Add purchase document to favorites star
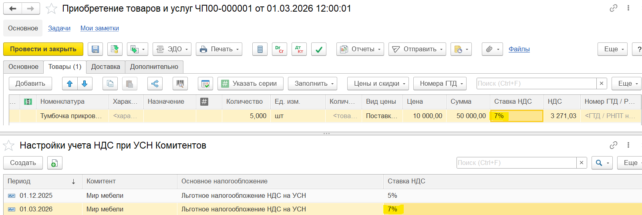 click(52, 9)
